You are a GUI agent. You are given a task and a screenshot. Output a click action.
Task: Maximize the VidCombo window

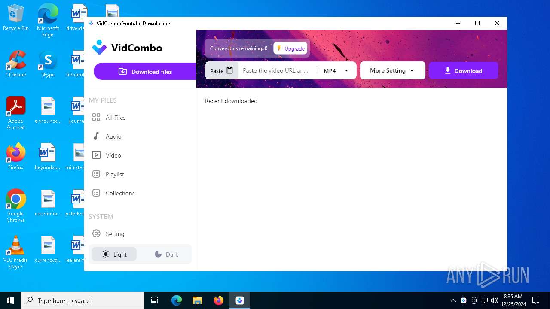pos(477,24)
